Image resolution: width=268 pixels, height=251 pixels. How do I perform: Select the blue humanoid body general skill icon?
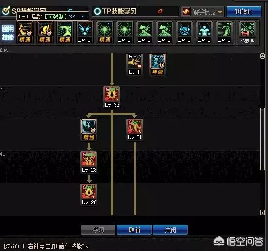(205, 29)
